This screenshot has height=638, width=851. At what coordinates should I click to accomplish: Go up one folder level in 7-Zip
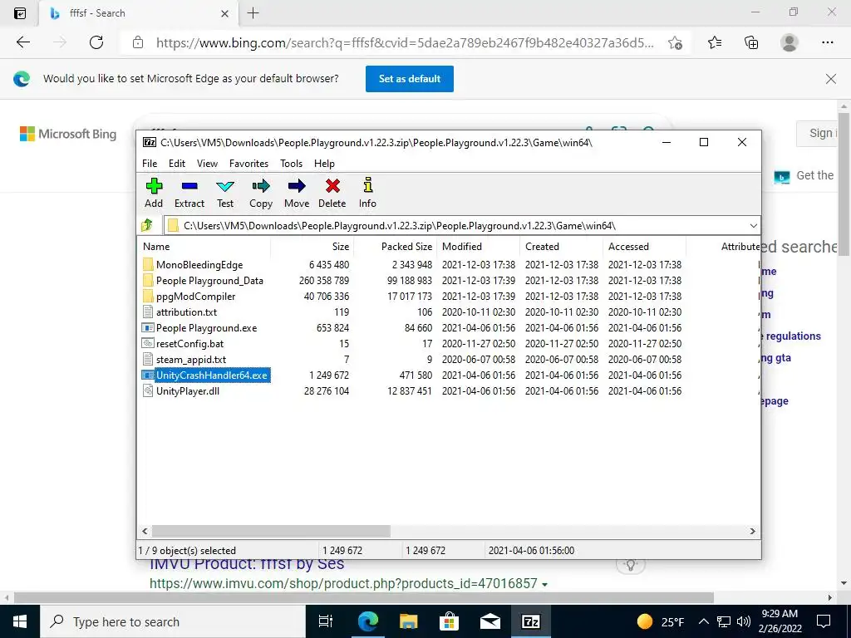tap(147, 225)
